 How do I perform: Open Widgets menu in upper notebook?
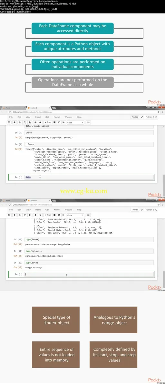coord(68,117)
